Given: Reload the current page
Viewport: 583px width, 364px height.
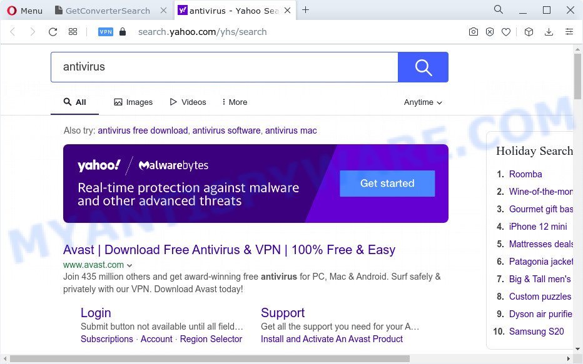Looking at the screenshot, I should (x=53, y=32).
